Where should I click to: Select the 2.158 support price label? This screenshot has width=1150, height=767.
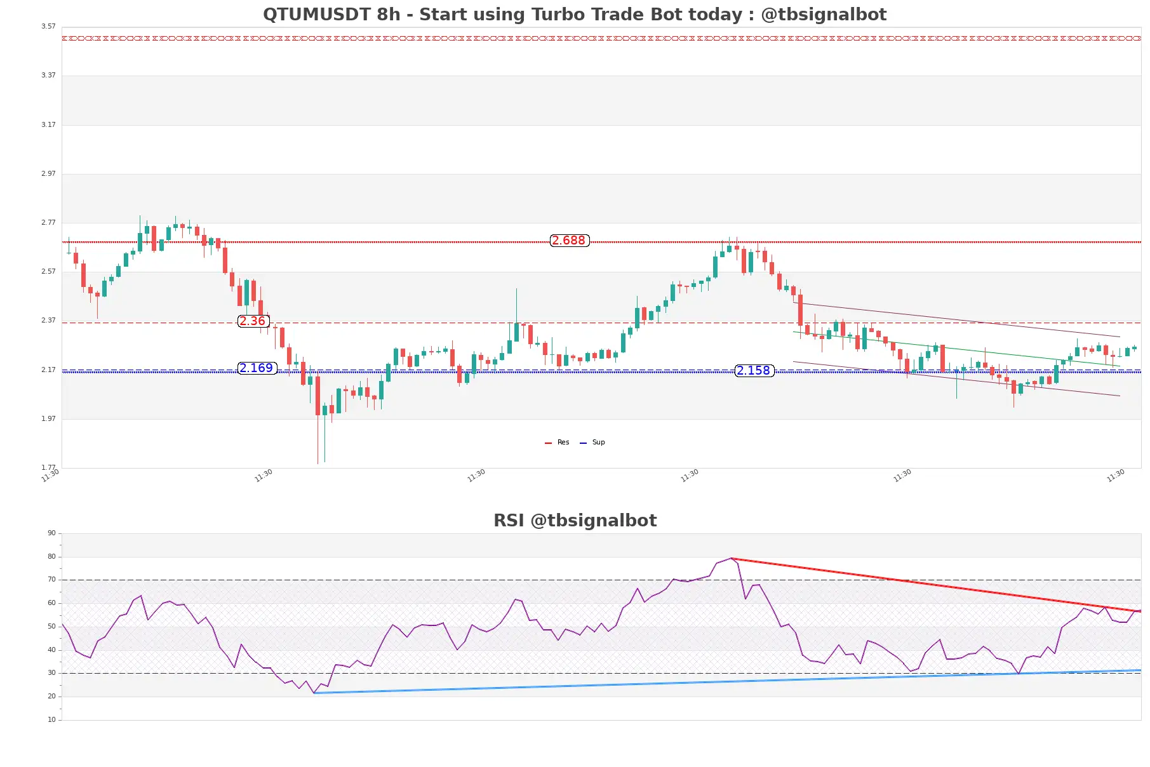pos(754,371)
